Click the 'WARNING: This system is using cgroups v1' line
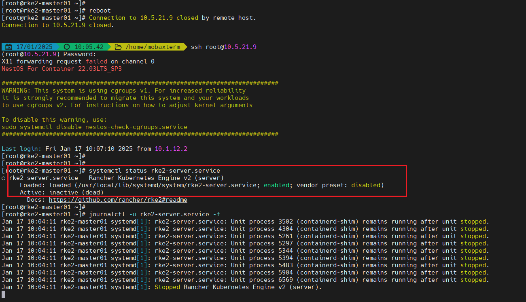 click(x=124, y=91)
